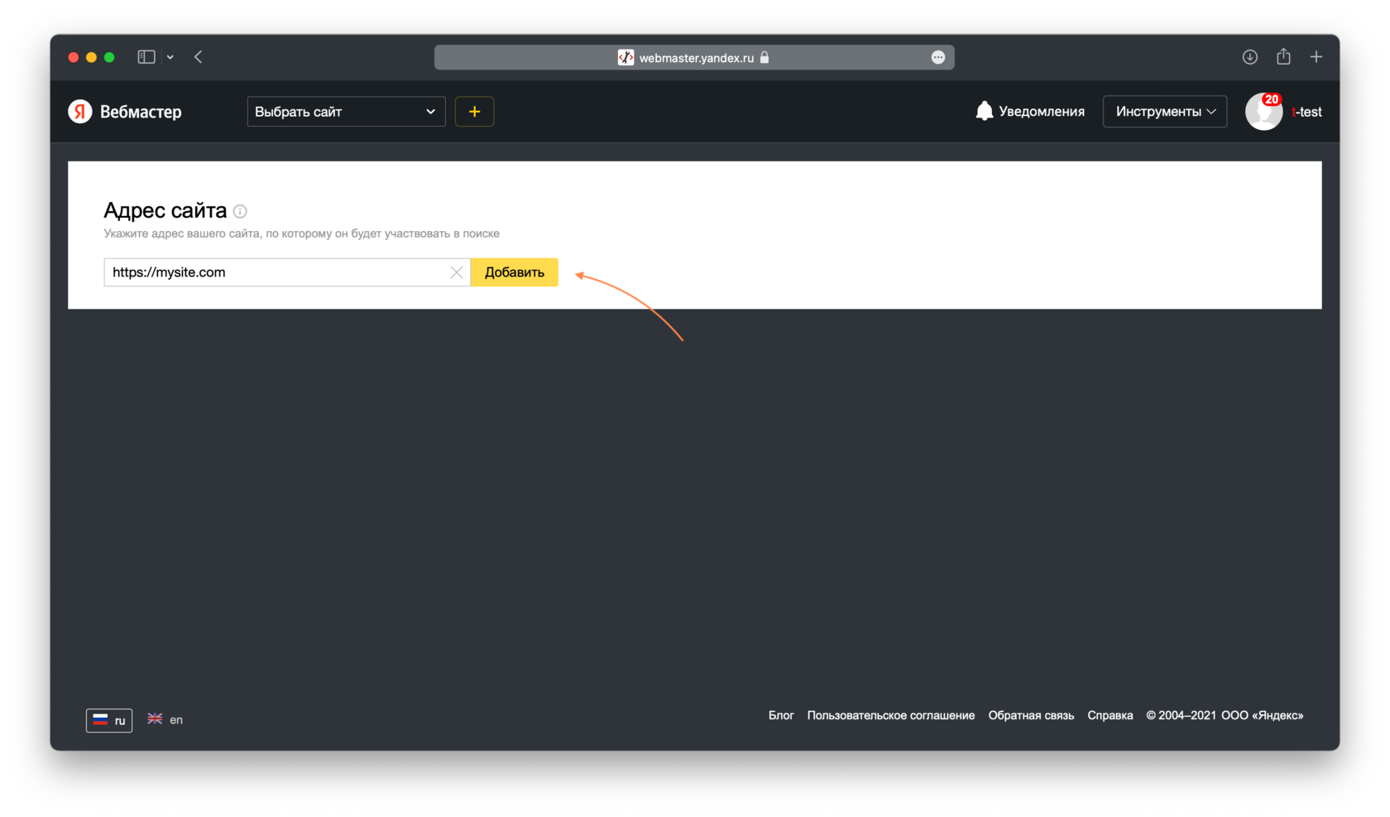
Task: Open Уведомления bell notifications
Action: pos(1030,111)
